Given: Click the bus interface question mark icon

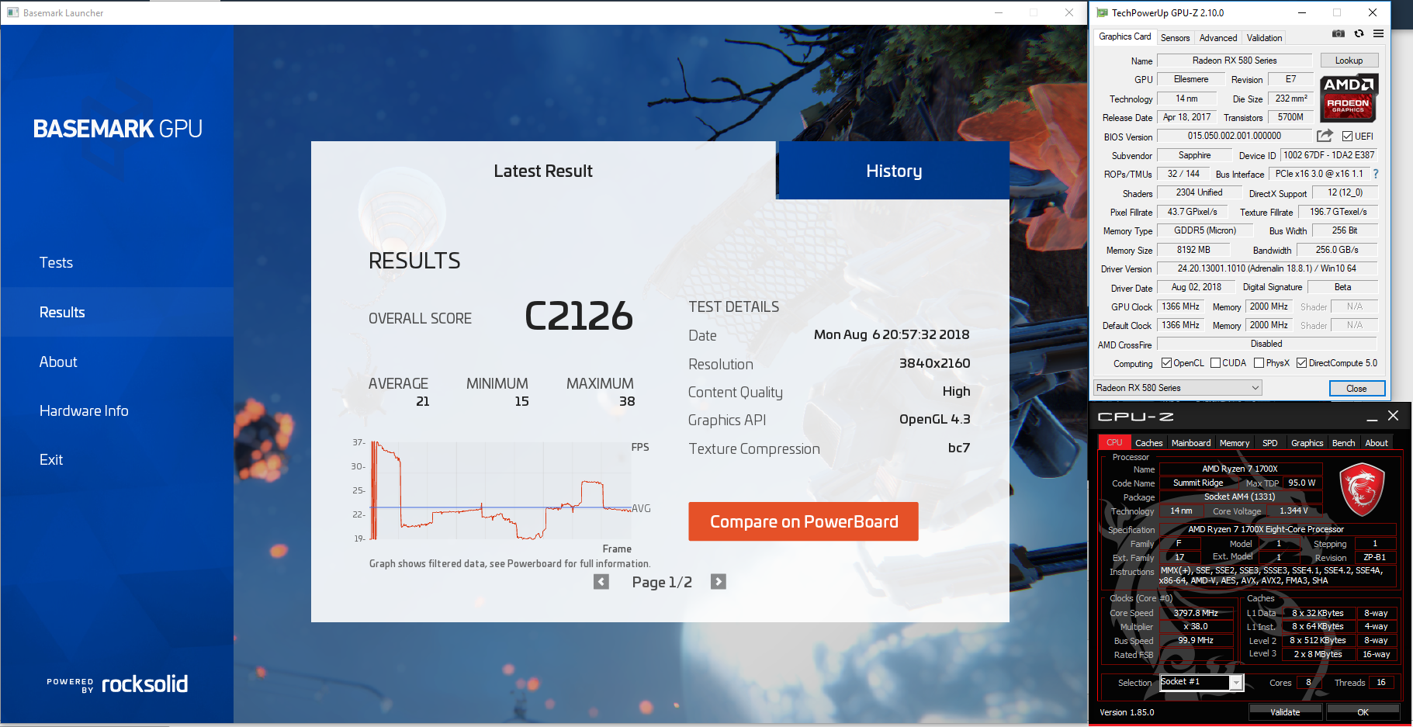Looking at the screenshot, I should (1376, 174).
